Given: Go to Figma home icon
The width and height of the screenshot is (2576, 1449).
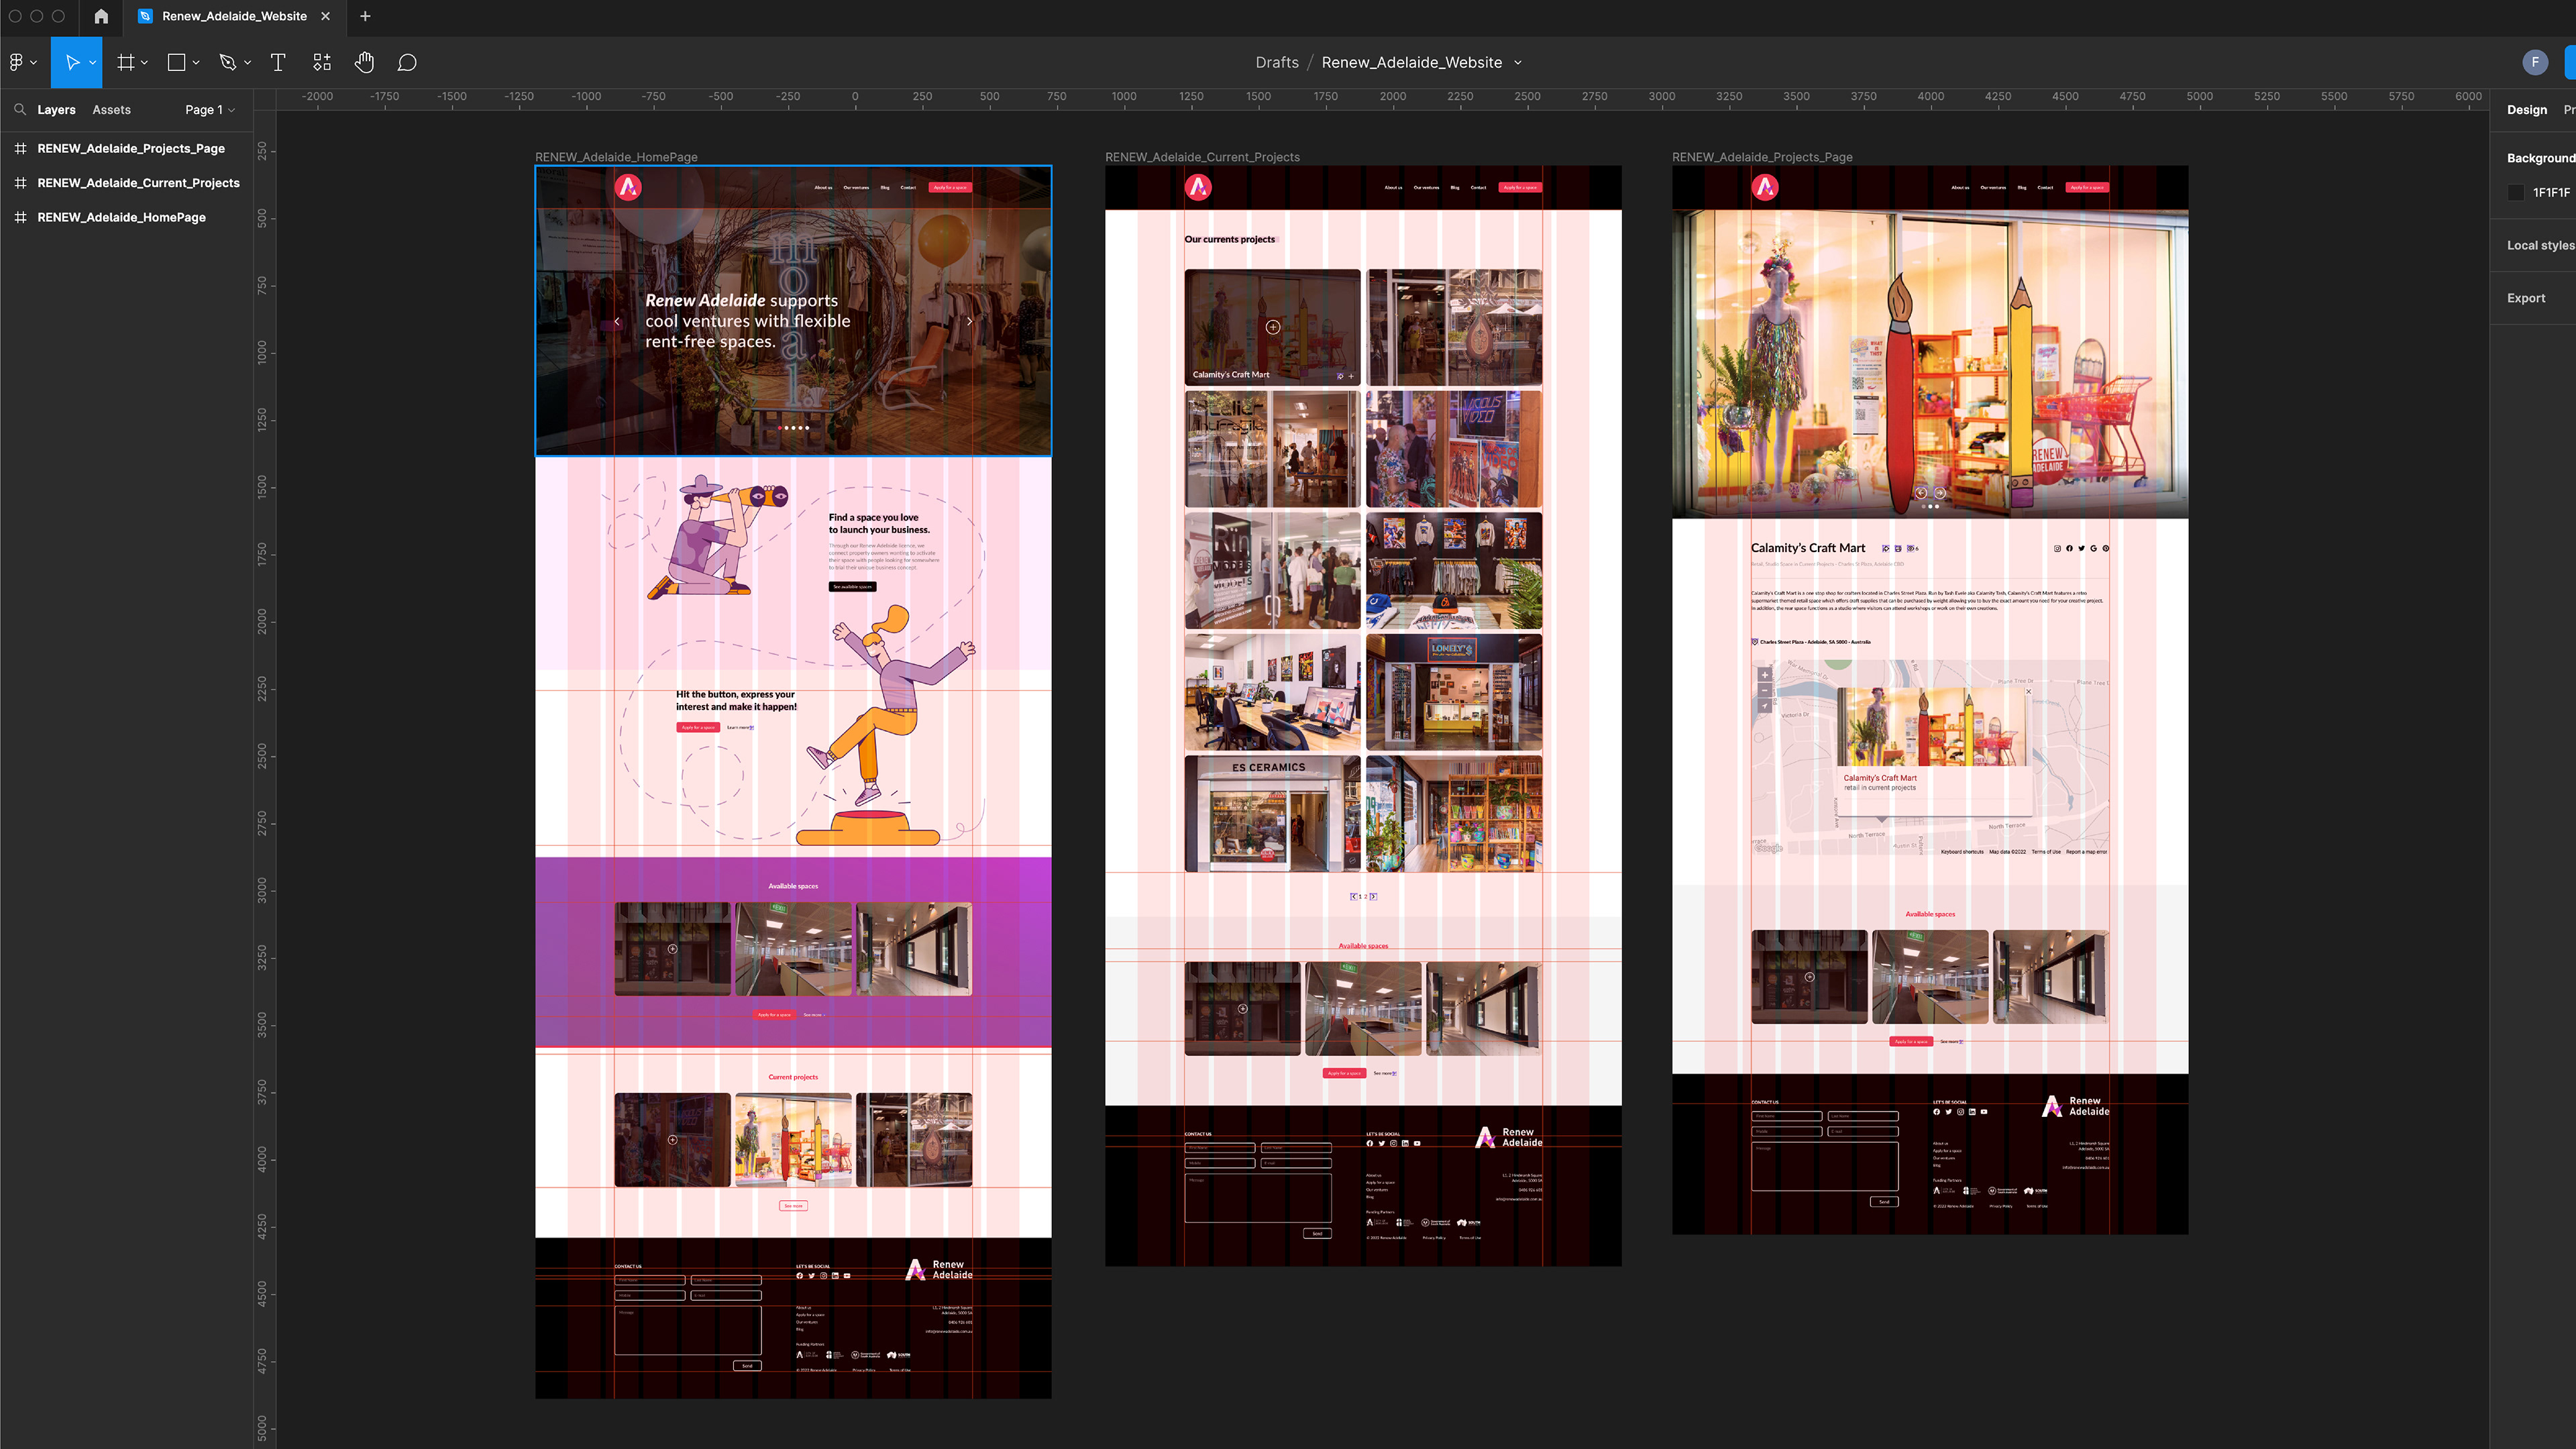Looking at the screenshot, I should [101, 16].
